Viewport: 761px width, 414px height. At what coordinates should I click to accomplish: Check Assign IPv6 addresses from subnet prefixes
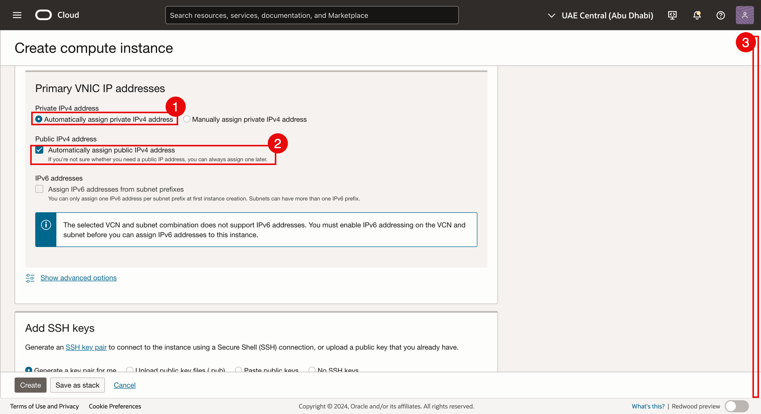[x=39, y=189]
